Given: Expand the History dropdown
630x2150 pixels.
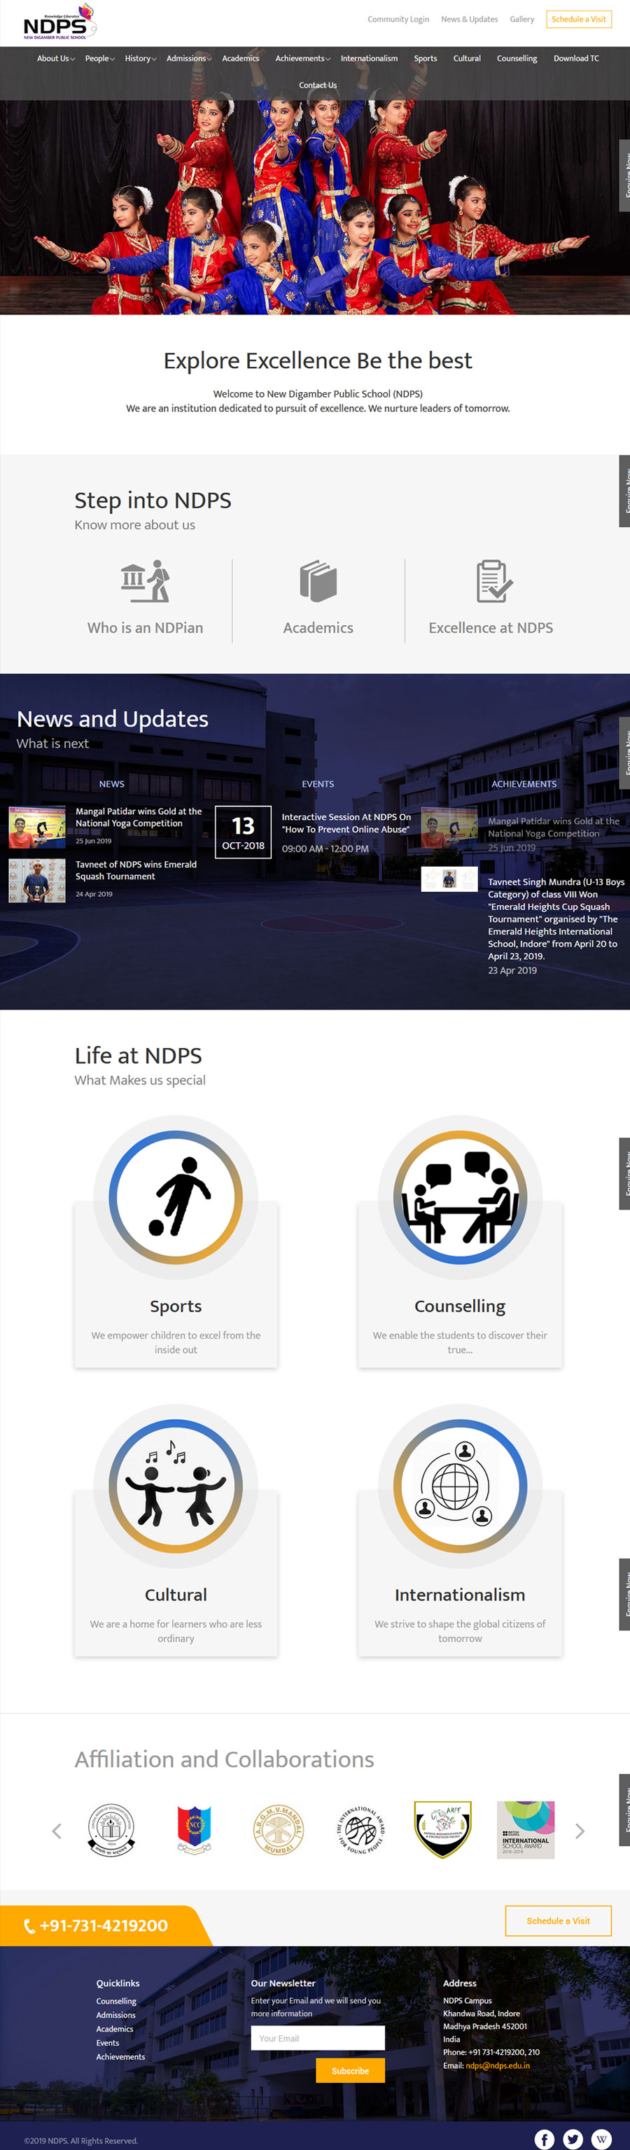Looking at the screenshot, I should tap(140, 58).
